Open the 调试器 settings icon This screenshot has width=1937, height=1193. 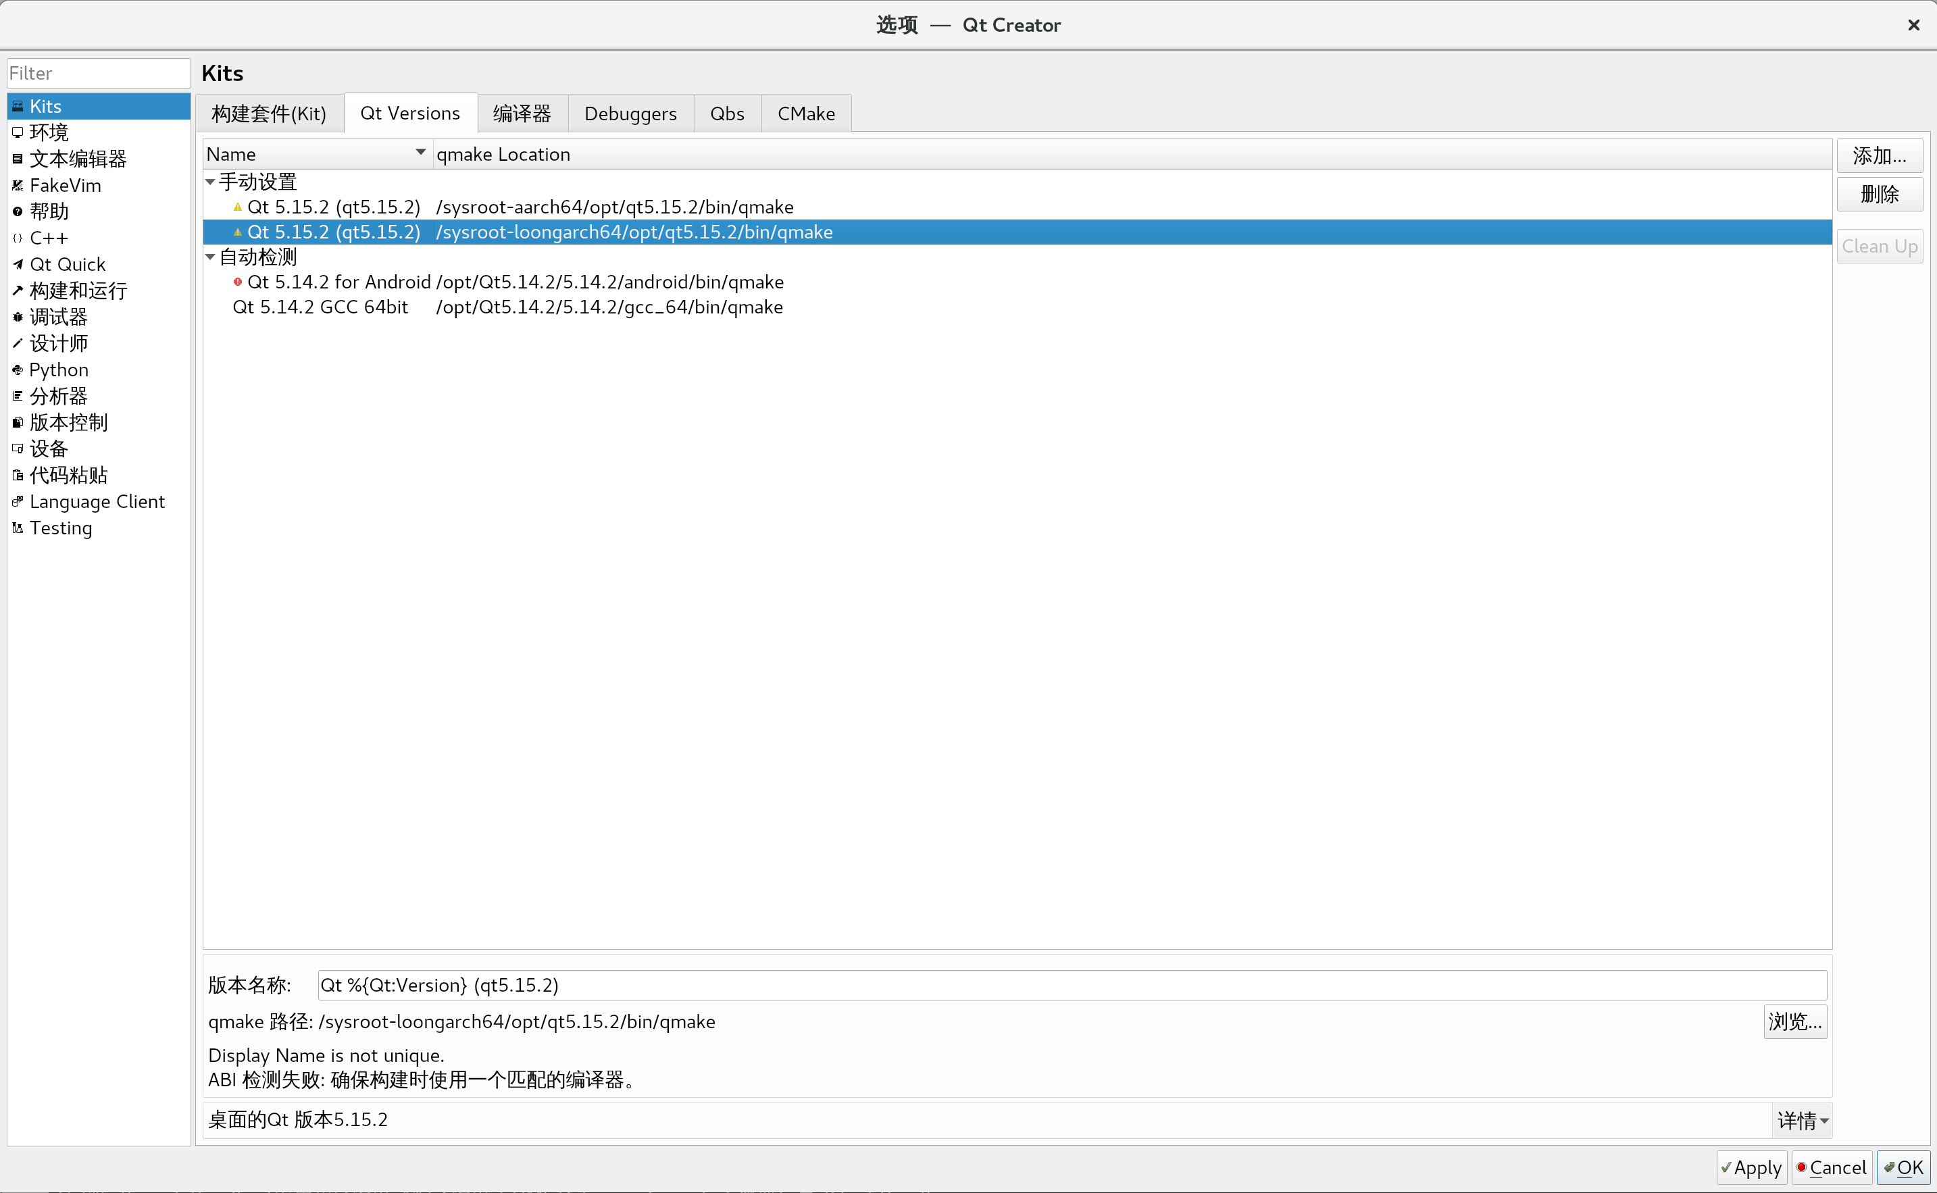[x=17, y=316]
